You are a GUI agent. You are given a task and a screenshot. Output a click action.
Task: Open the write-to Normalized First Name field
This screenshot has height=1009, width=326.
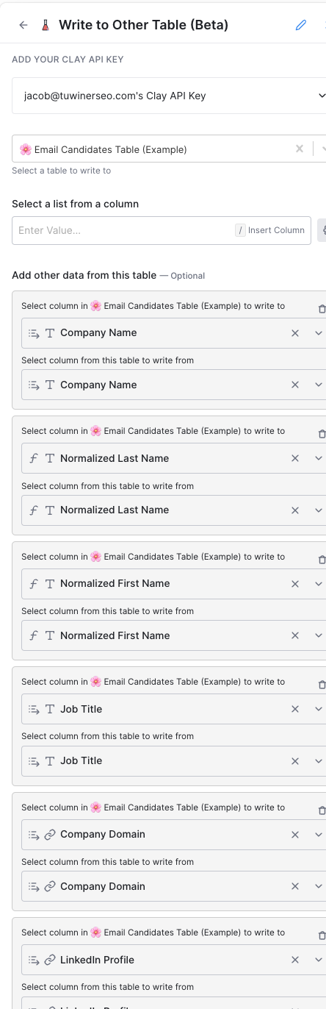coord(154,584)
